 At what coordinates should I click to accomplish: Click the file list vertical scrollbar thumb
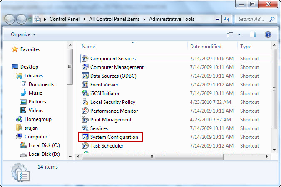pyautogui.click(x=274, y=89)
